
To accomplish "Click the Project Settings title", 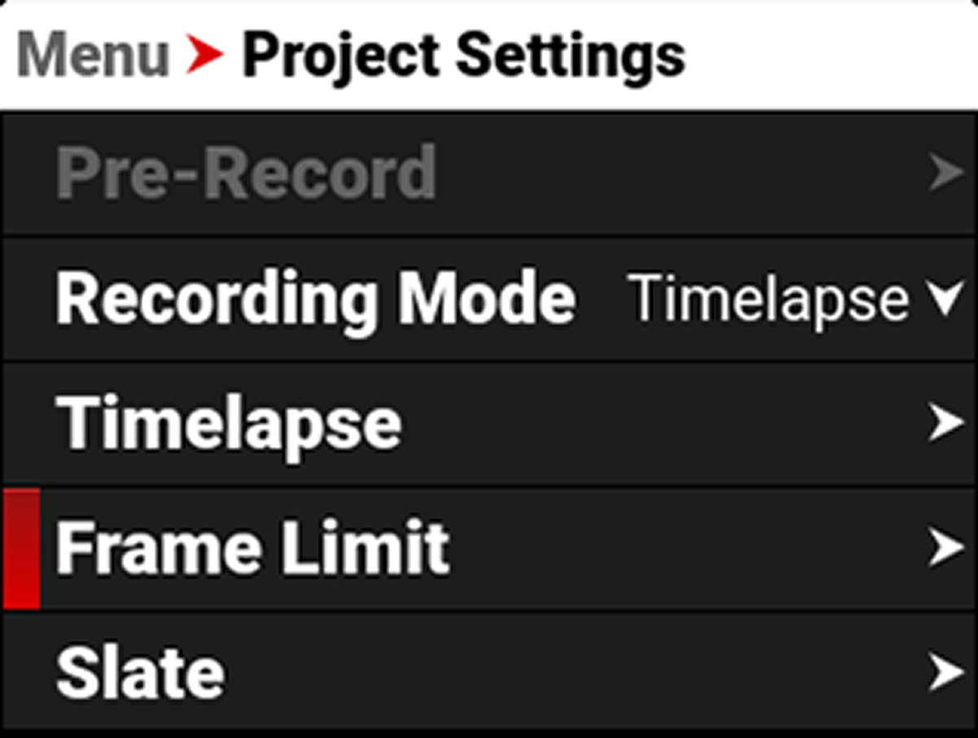I will (465, 53).
